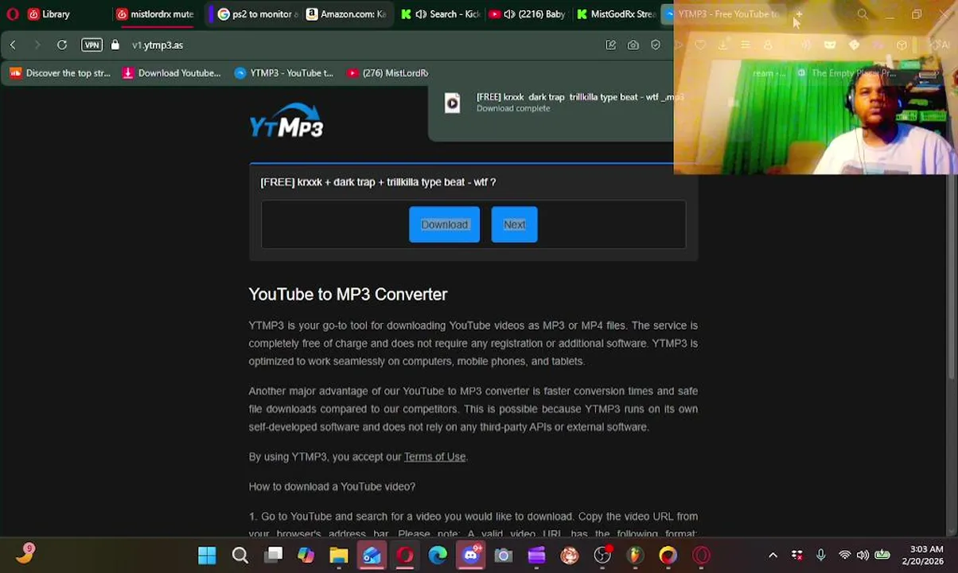This screenshot has height=573, width=958.
Task: Switch to the (2216) Baby YouTube tab
Action: (x=528, y=14)
